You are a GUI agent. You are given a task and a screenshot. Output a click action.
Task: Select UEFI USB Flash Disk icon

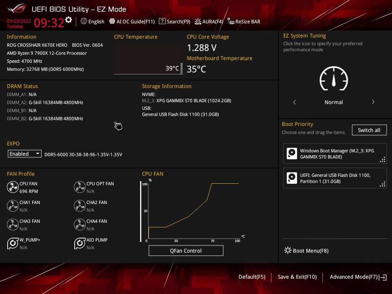292,178
